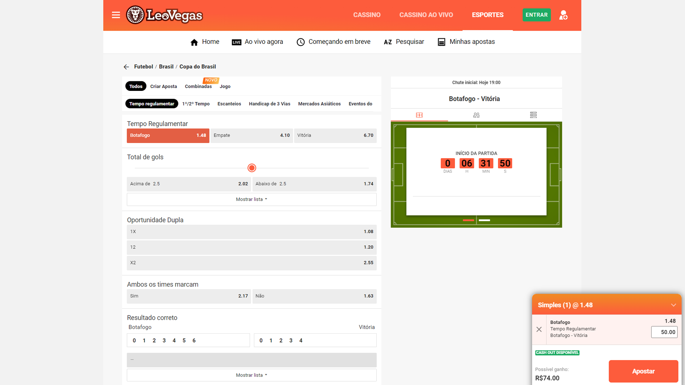
Task: Open the register user icon
Action: (x=563, y=15)
